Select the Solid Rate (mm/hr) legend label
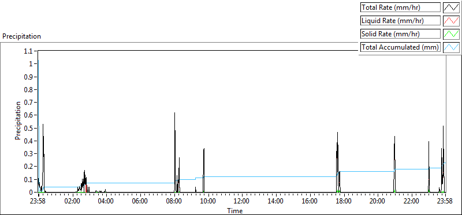 pos(400,34)
